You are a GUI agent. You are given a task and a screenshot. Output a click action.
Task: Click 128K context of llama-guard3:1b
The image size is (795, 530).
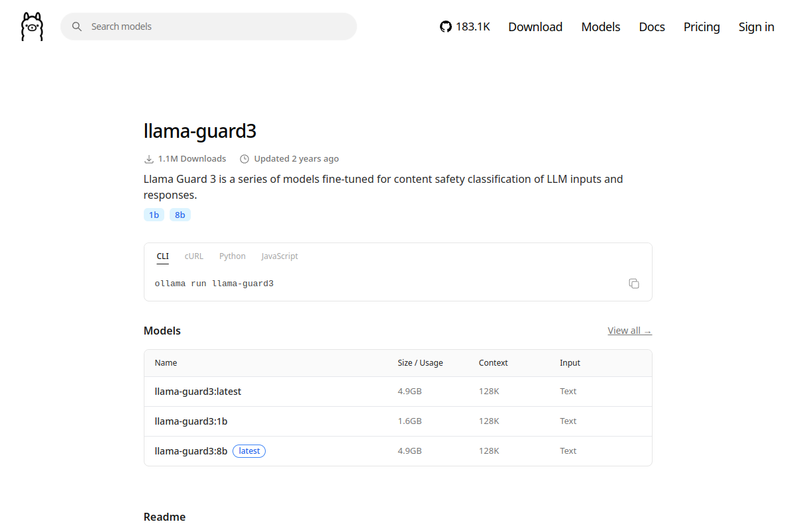pos(489,421)
